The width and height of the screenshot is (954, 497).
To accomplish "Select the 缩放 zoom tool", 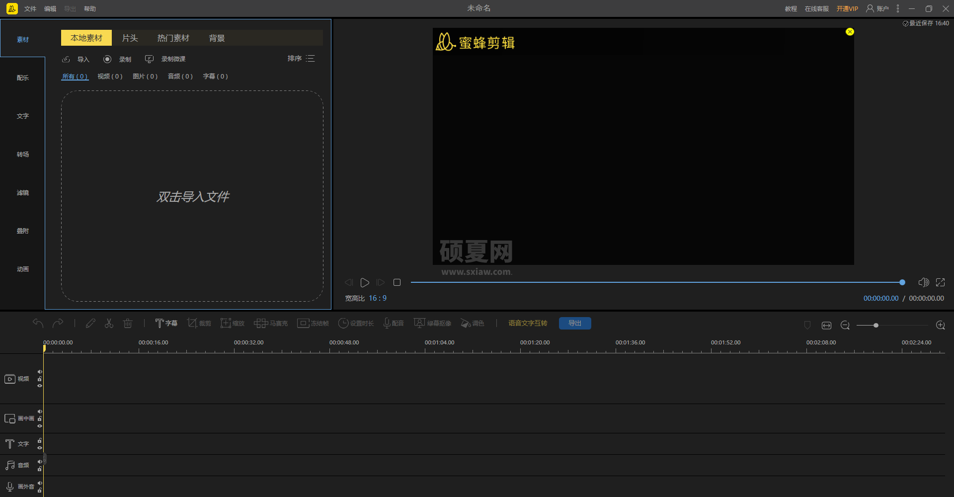I will coord(233,323).
